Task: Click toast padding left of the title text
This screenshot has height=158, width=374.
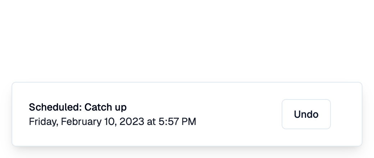Action: click(x=20, y=114)
